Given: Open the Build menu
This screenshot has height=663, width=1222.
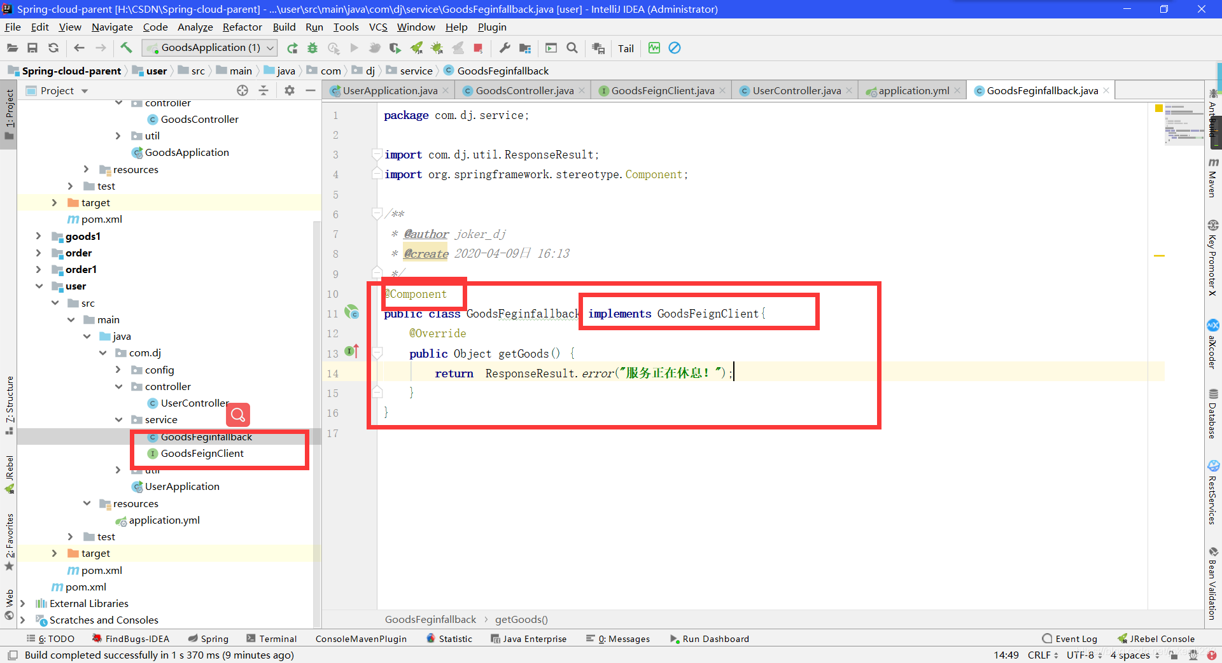Looking at the screenshot, I should pyautogui.click(x=284, y=27).
